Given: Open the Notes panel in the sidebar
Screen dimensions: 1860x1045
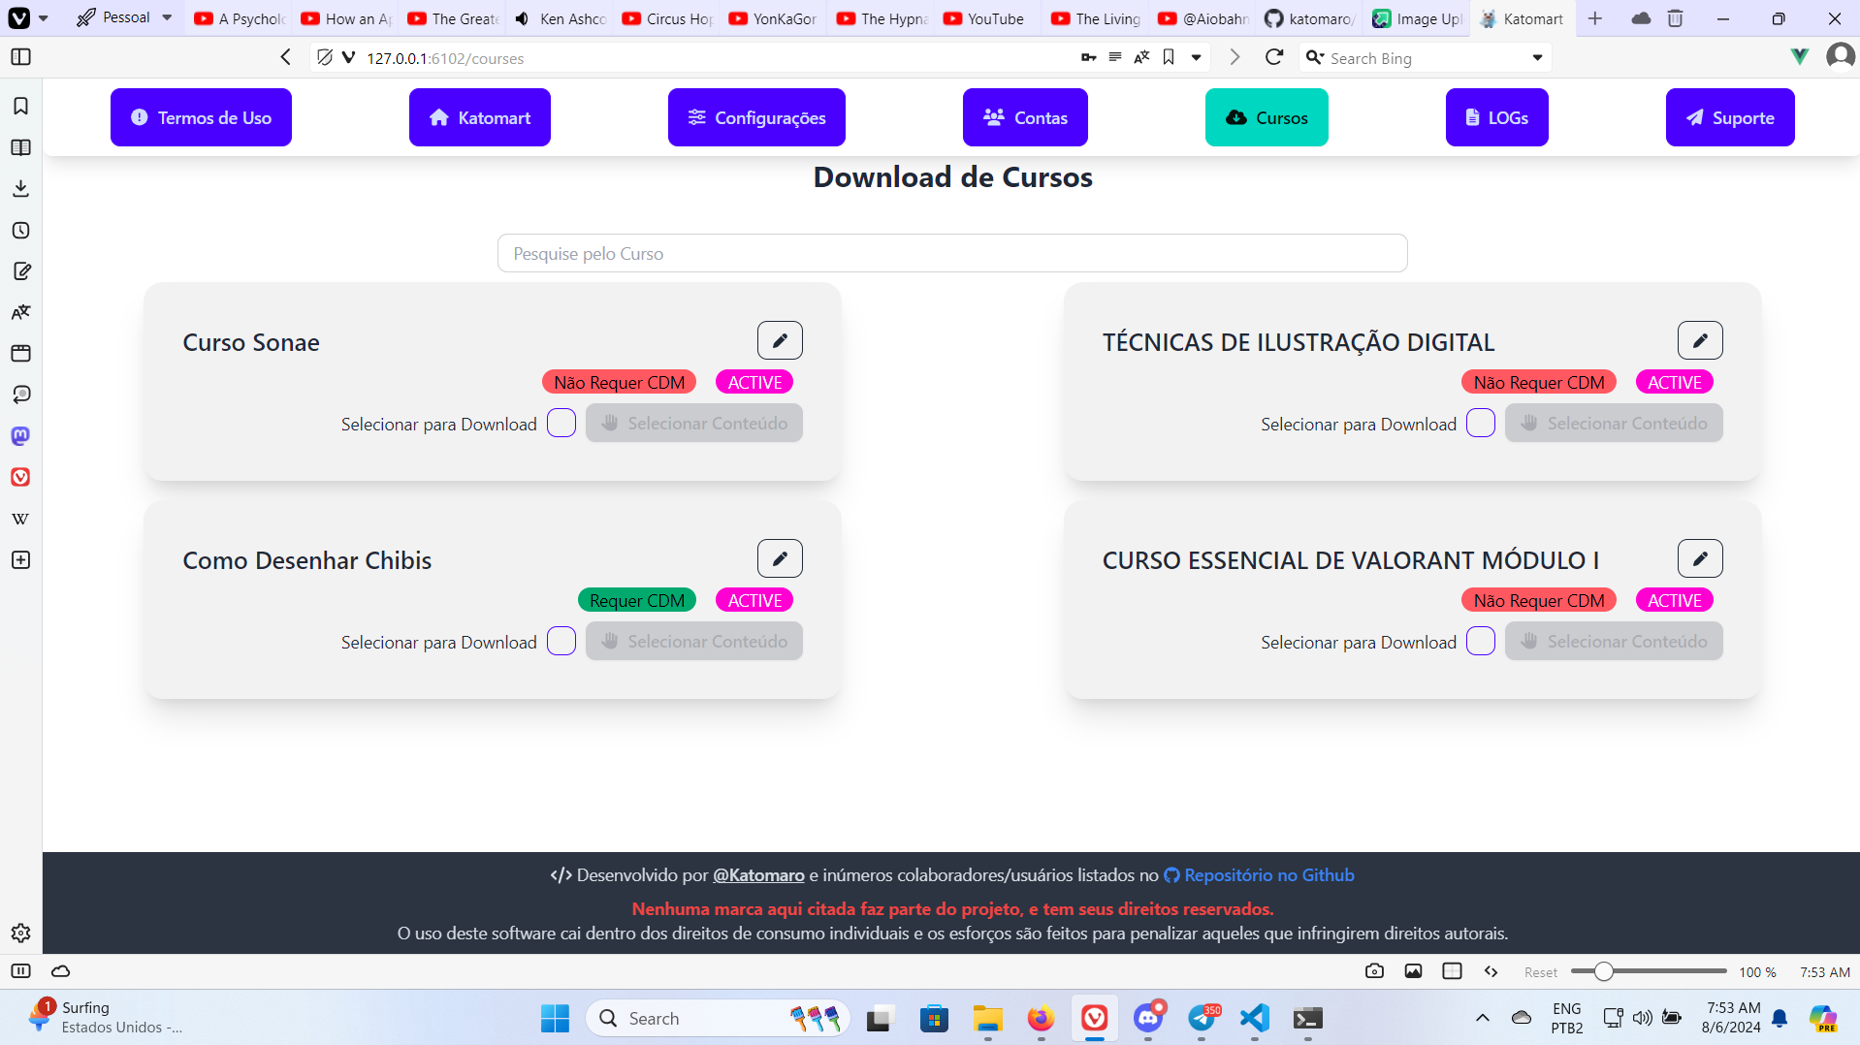Looking at the screenshot, I should tap(20, 271).
